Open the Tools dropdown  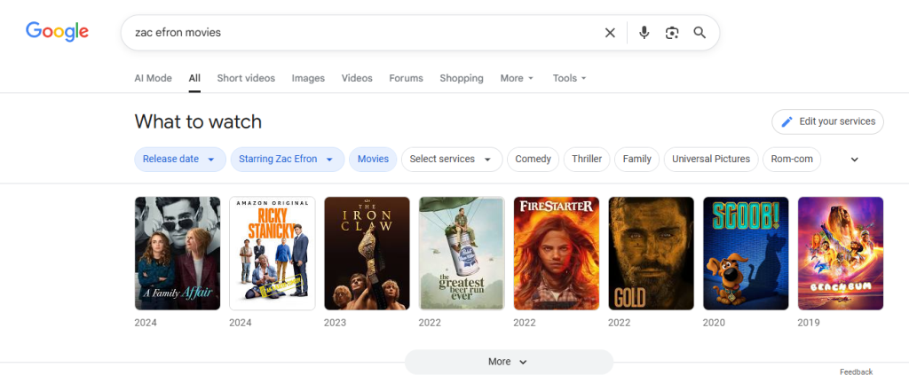point(569,78)
